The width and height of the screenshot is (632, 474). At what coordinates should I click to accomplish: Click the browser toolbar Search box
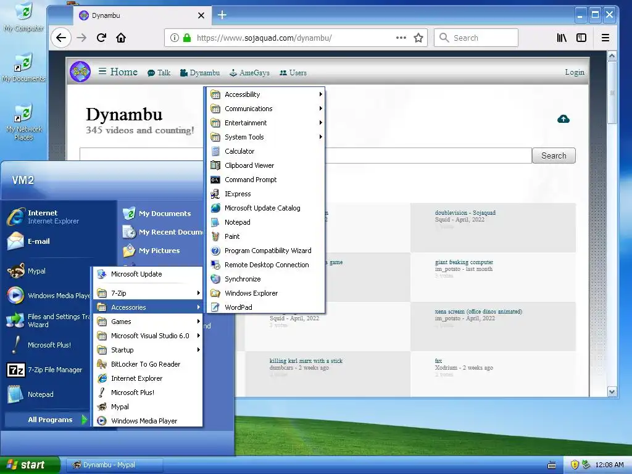tap(476, 38)
